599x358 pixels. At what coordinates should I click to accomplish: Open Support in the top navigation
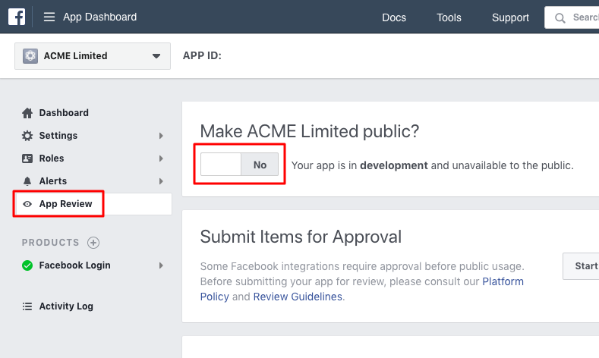(510, 17)
